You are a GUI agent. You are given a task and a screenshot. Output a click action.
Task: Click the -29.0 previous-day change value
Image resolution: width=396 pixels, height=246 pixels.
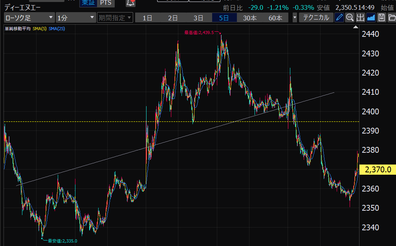256,7
